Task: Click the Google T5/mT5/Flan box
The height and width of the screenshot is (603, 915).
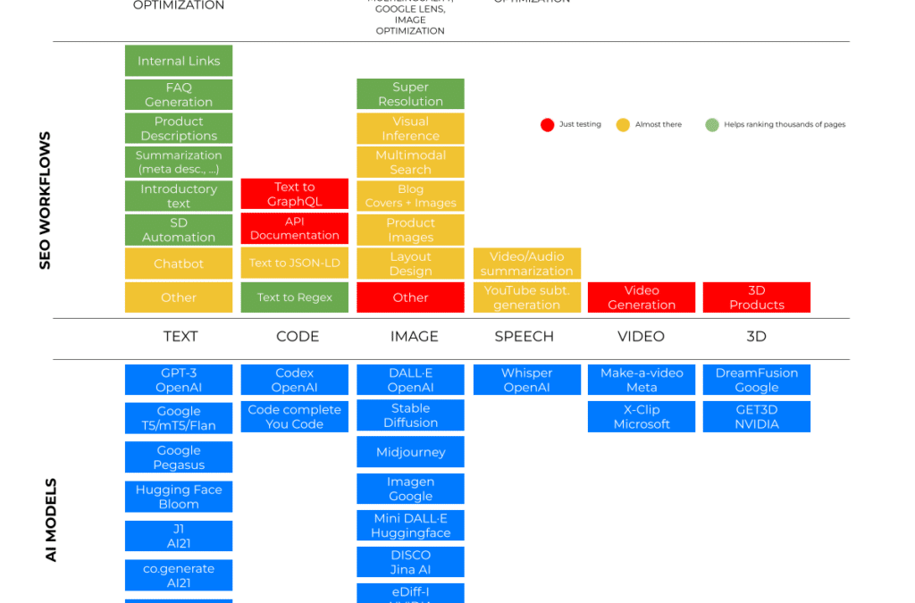Action: click(179, 418)
